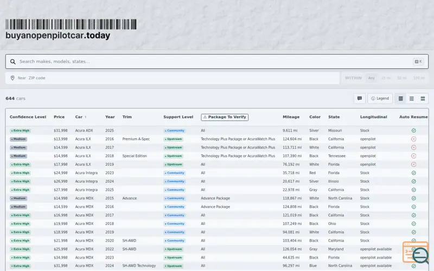The image size is (434, 271).
Task: Open the feedback chat bubble button
Action: [360, 99]
